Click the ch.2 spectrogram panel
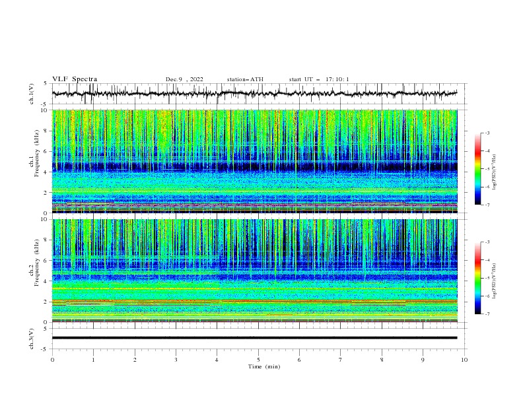Screen dimensions: 523x404 pyautogui.click(x=254, y=271)
